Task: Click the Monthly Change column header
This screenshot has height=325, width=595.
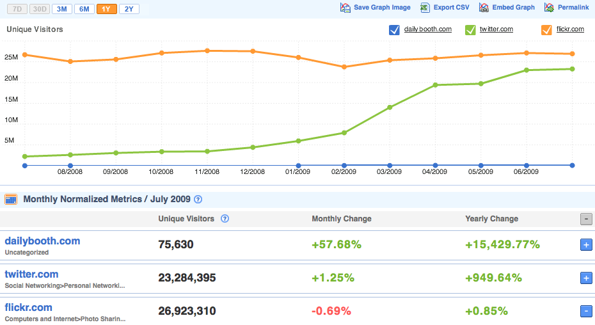Action: click(342, 219)
